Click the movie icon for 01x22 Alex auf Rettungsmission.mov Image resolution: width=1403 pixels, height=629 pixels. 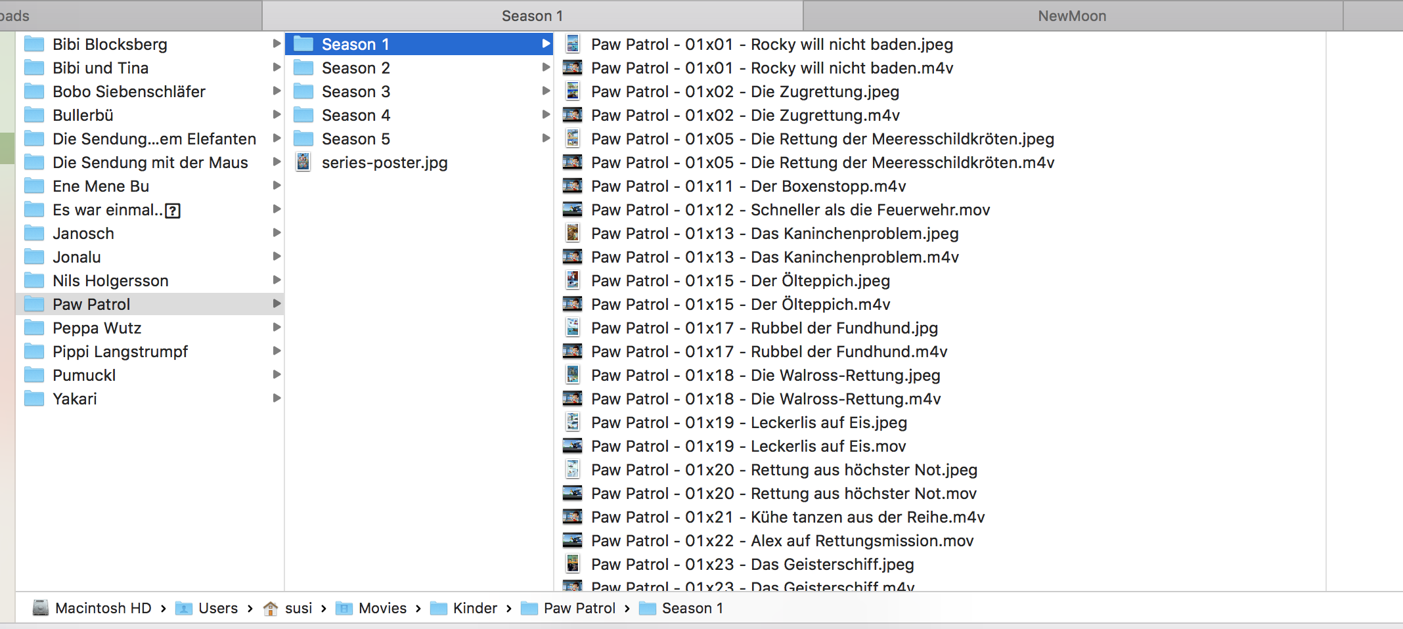(573, 540)
